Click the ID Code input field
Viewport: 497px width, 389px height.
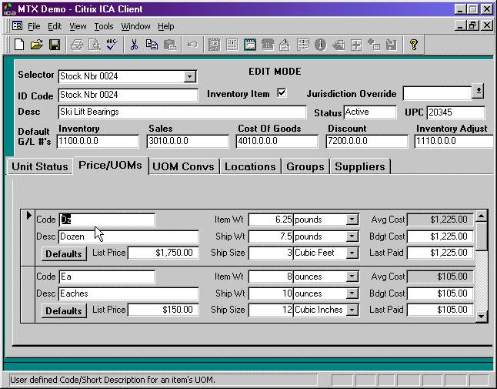tap(128, 95)
